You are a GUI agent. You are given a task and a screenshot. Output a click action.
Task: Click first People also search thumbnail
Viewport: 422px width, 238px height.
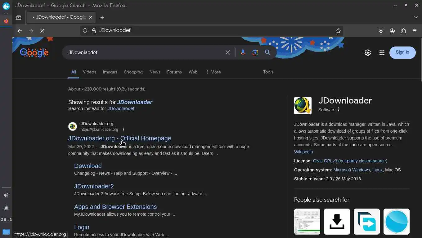[x=307, y=222]
